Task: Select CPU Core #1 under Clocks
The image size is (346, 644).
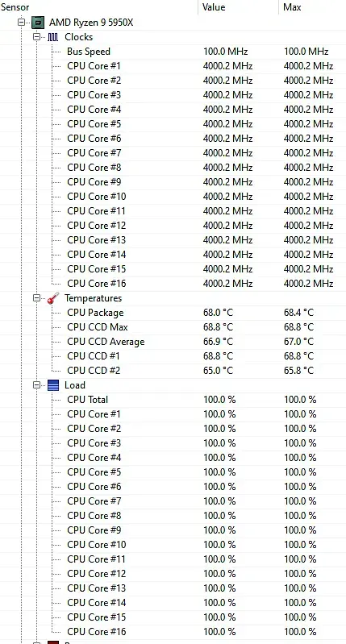Action: pos(173,66)
